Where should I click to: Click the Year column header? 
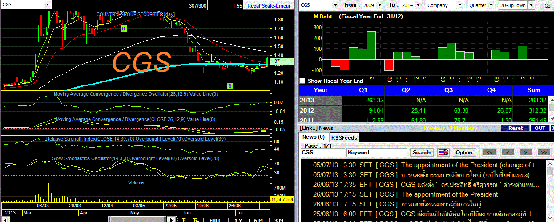(x=320, y=89)
